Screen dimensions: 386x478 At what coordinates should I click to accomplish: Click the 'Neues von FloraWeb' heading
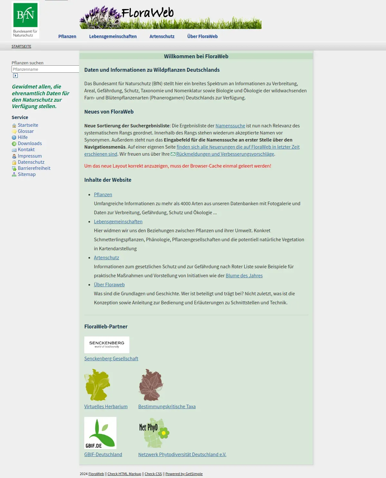[x=109, y=112]
